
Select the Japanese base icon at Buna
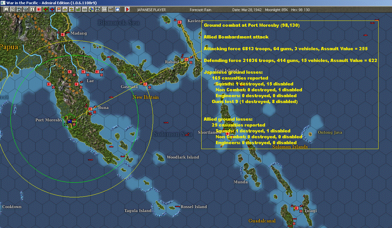(x=91, y=109)
